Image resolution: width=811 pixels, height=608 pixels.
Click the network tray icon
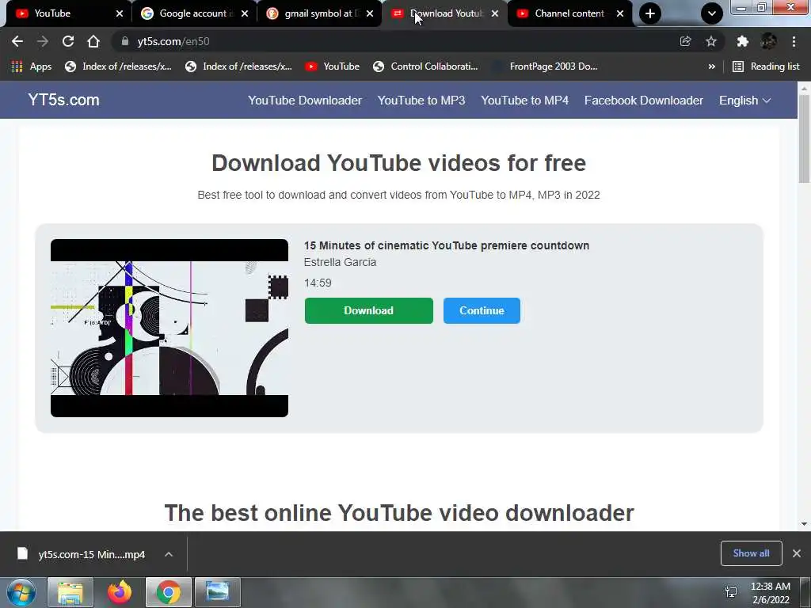coord(731,592)
